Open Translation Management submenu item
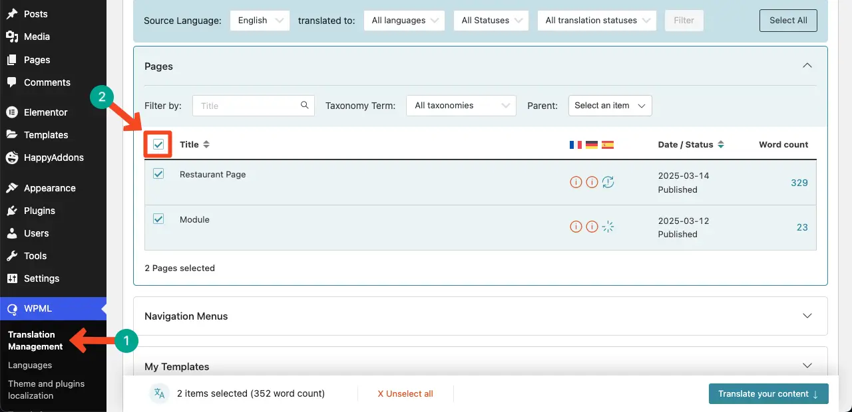852x412 pixels. [35, 340]
